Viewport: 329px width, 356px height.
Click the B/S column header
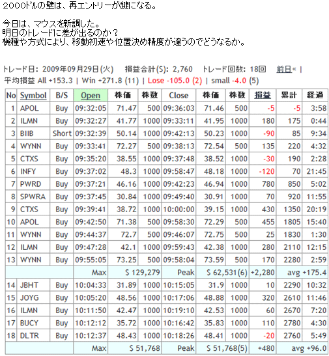[x=62, y=96]
